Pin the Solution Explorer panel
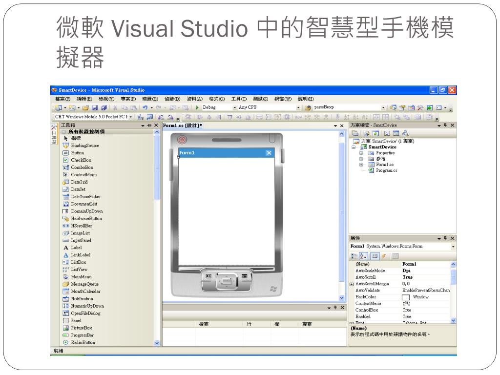The height and width of the screenshot is (375, 500). tap(445, 125)
